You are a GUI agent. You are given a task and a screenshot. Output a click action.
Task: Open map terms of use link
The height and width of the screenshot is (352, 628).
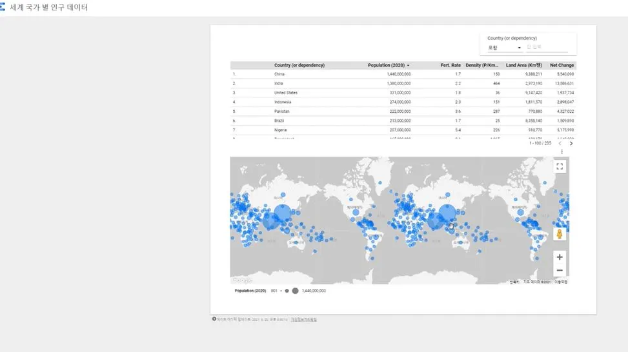coord(561,282)
